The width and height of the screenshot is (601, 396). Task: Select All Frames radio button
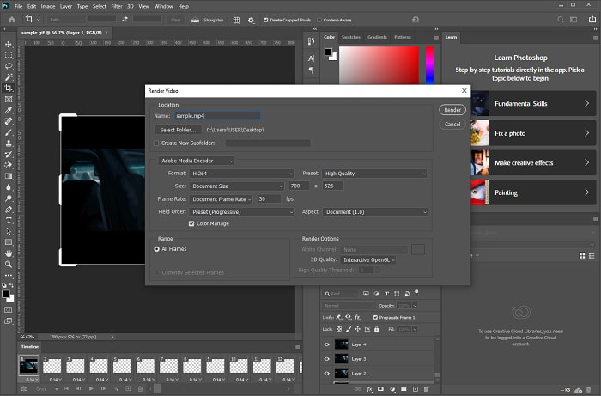pos(156,249)
